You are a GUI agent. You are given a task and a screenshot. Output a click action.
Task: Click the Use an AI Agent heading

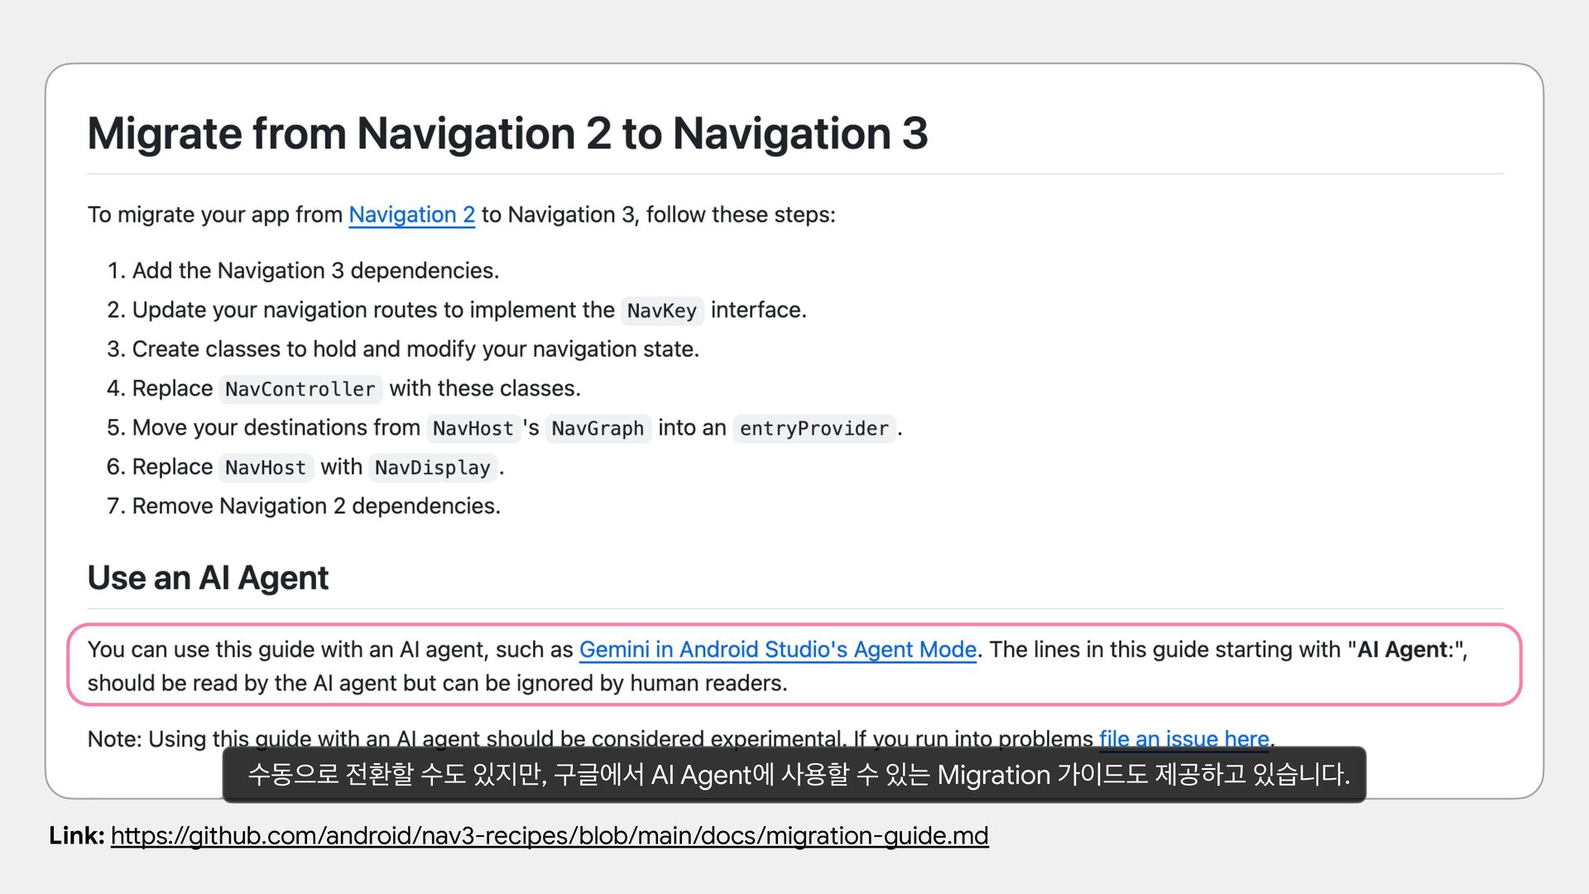point(208,578)
